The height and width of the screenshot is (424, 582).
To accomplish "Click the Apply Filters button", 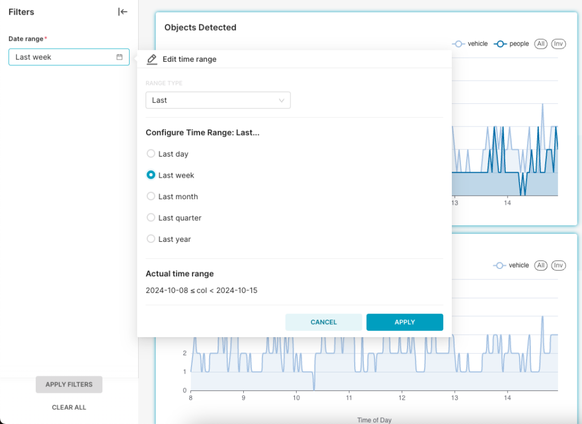I will pos(69,384).
